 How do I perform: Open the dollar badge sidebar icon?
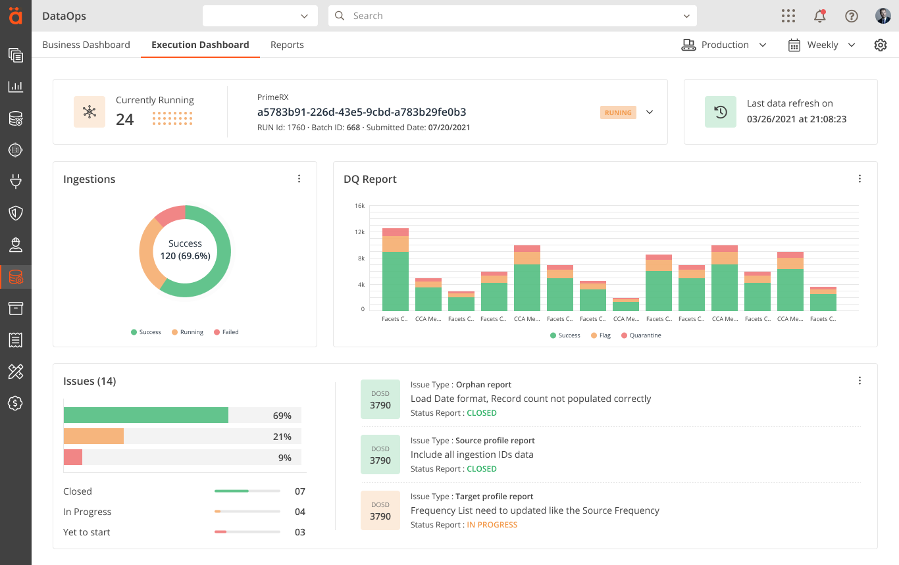(16, 403)
